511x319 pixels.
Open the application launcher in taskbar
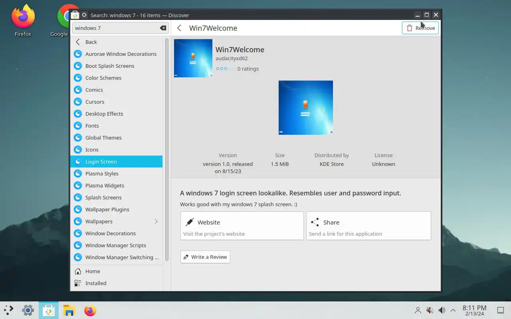(x=9, y=310)
